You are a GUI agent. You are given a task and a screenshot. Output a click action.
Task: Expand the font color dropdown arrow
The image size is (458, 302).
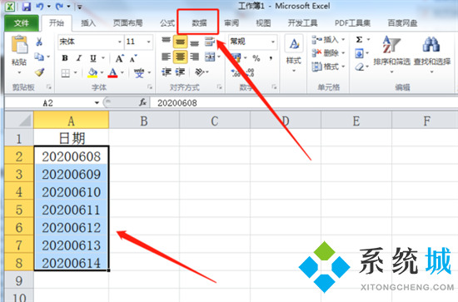122,72
